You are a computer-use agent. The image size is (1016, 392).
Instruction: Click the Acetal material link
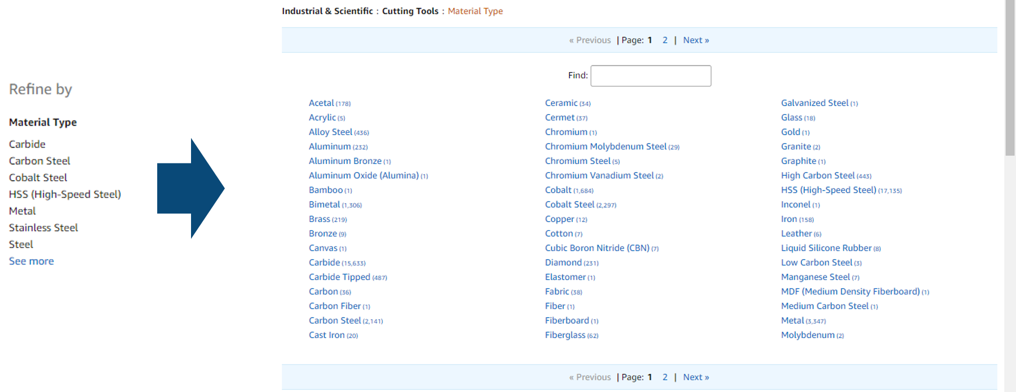[321, 103]
